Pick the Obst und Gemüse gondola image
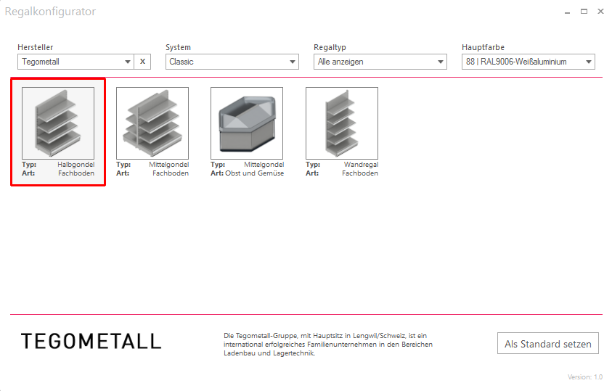This screenshot has height=391, width=612. coord(247,123)
